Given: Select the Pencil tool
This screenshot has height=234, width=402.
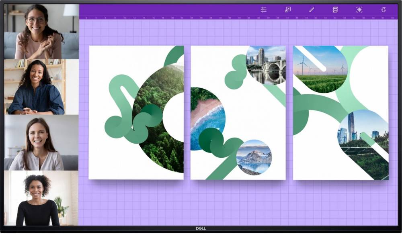Looking at the screenshot, I should point(312,10).
